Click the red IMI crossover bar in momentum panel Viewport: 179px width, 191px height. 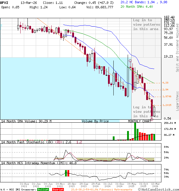(68, 173)
